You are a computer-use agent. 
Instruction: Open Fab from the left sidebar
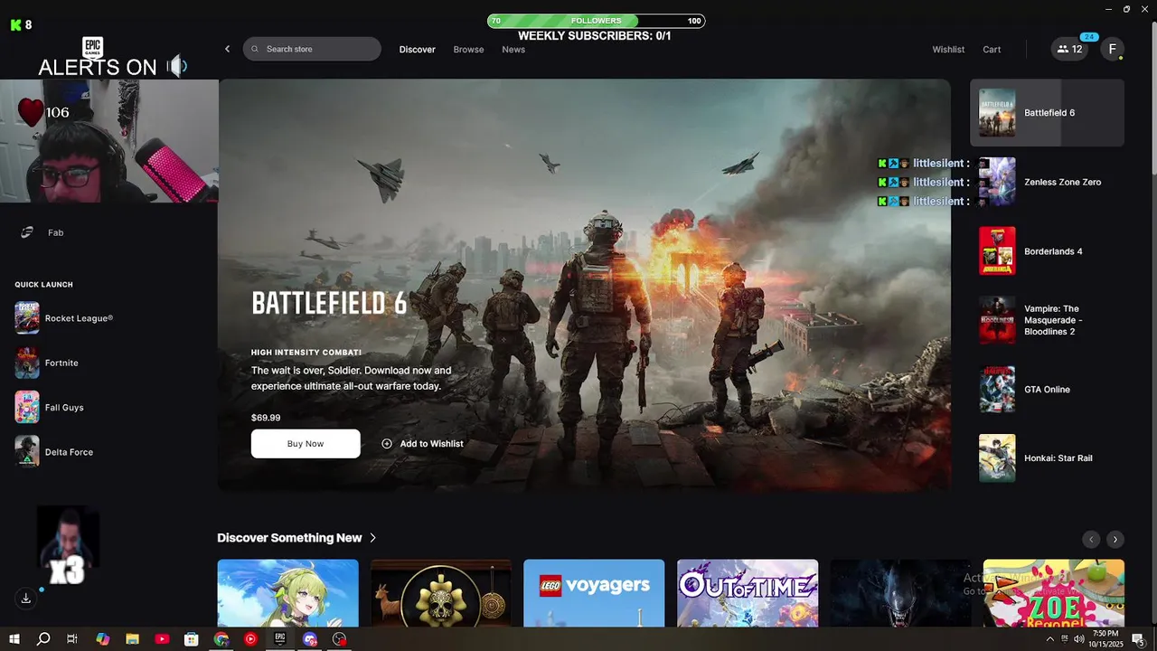click(x=42, y=232)
